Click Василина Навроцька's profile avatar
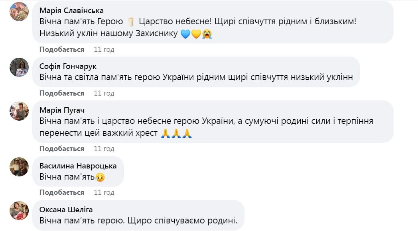This screenshot has height=231, width=418. coord(19,167)
